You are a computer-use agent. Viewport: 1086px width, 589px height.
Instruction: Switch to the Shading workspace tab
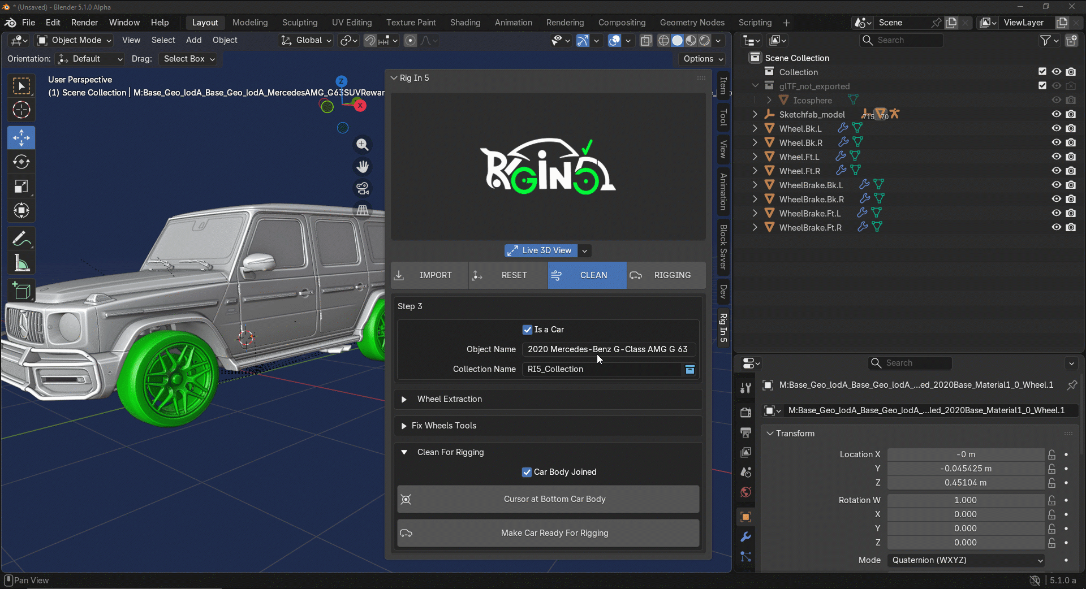point(465,23)
